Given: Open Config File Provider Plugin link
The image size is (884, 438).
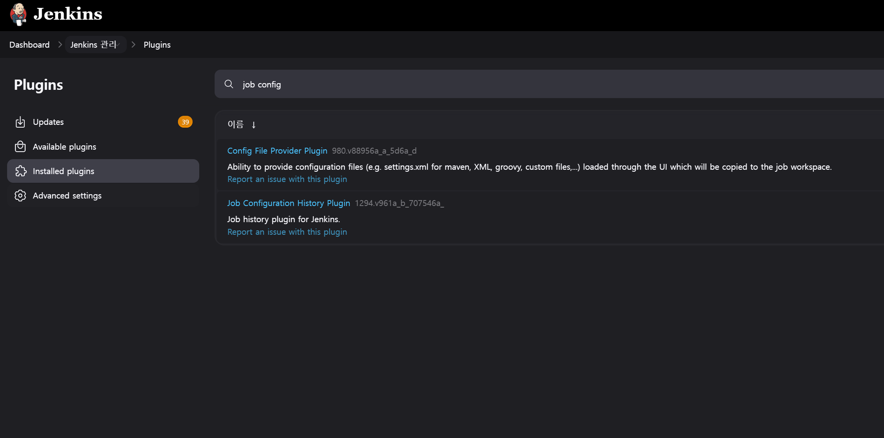Looking at the screenshot, I should click(x=277, y=150).
